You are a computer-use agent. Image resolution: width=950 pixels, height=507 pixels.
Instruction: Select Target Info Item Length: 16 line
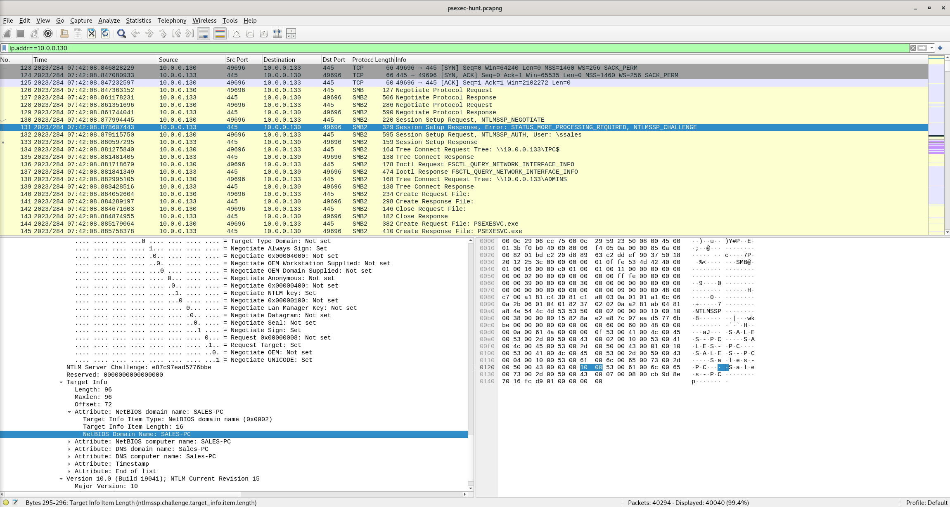[133, 427]
